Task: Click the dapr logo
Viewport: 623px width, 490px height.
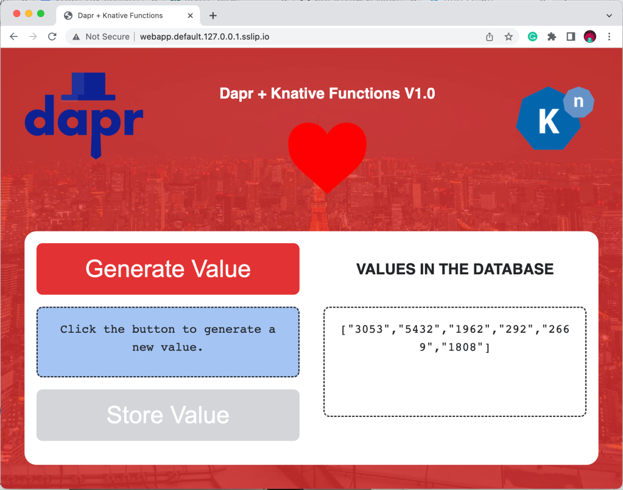Action: tap(84, 115)
